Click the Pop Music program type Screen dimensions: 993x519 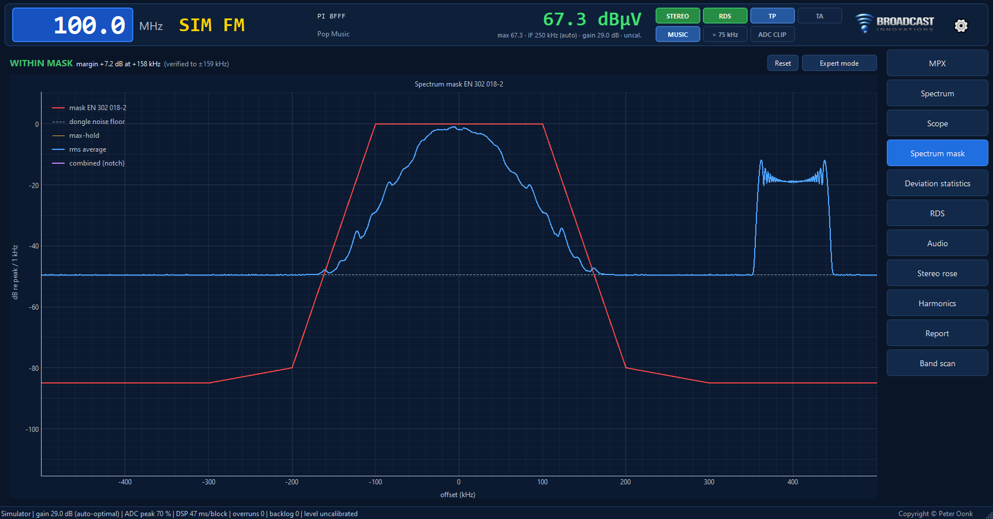click(x=334, y=34)
